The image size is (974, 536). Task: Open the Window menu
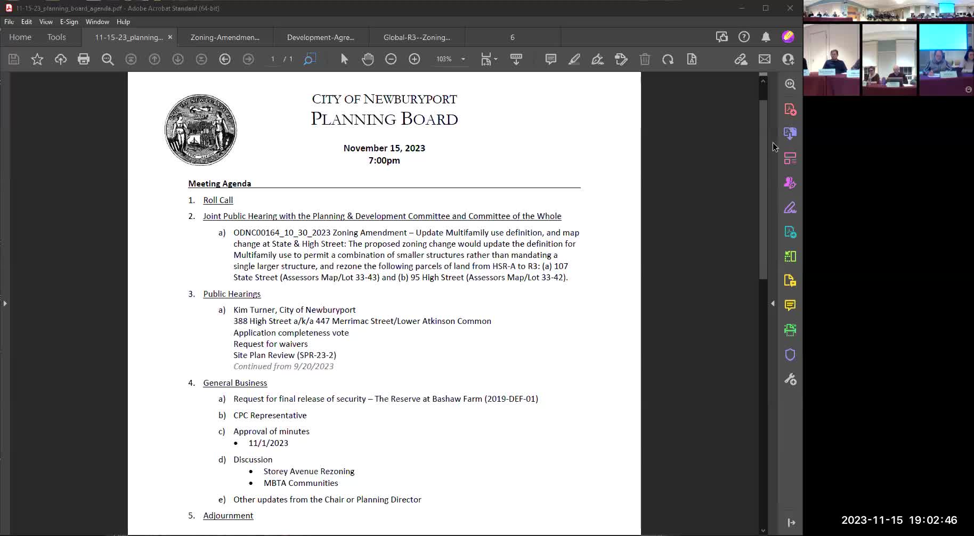97,22
